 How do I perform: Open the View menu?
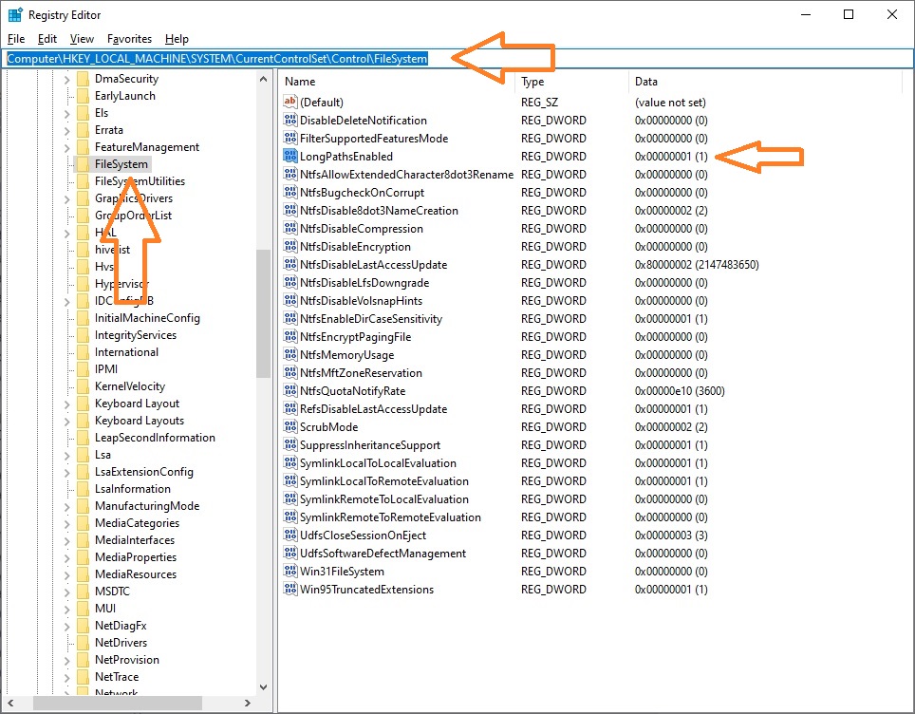82,39
